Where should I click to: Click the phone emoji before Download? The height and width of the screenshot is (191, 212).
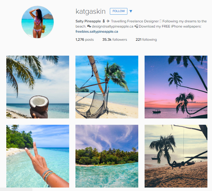[x=136, y=26]
